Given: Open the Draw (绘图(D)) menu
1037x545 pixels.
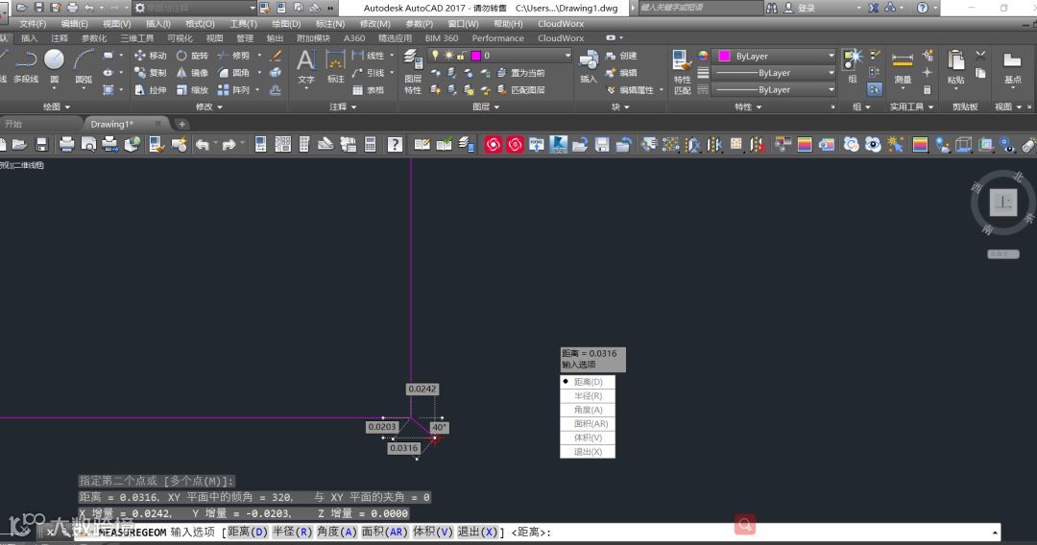Looking at the screenshot, I should coord(286,24).
